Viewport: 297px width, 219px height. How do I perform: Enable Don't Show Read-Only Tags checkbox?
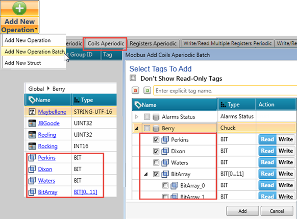(133, 78)
